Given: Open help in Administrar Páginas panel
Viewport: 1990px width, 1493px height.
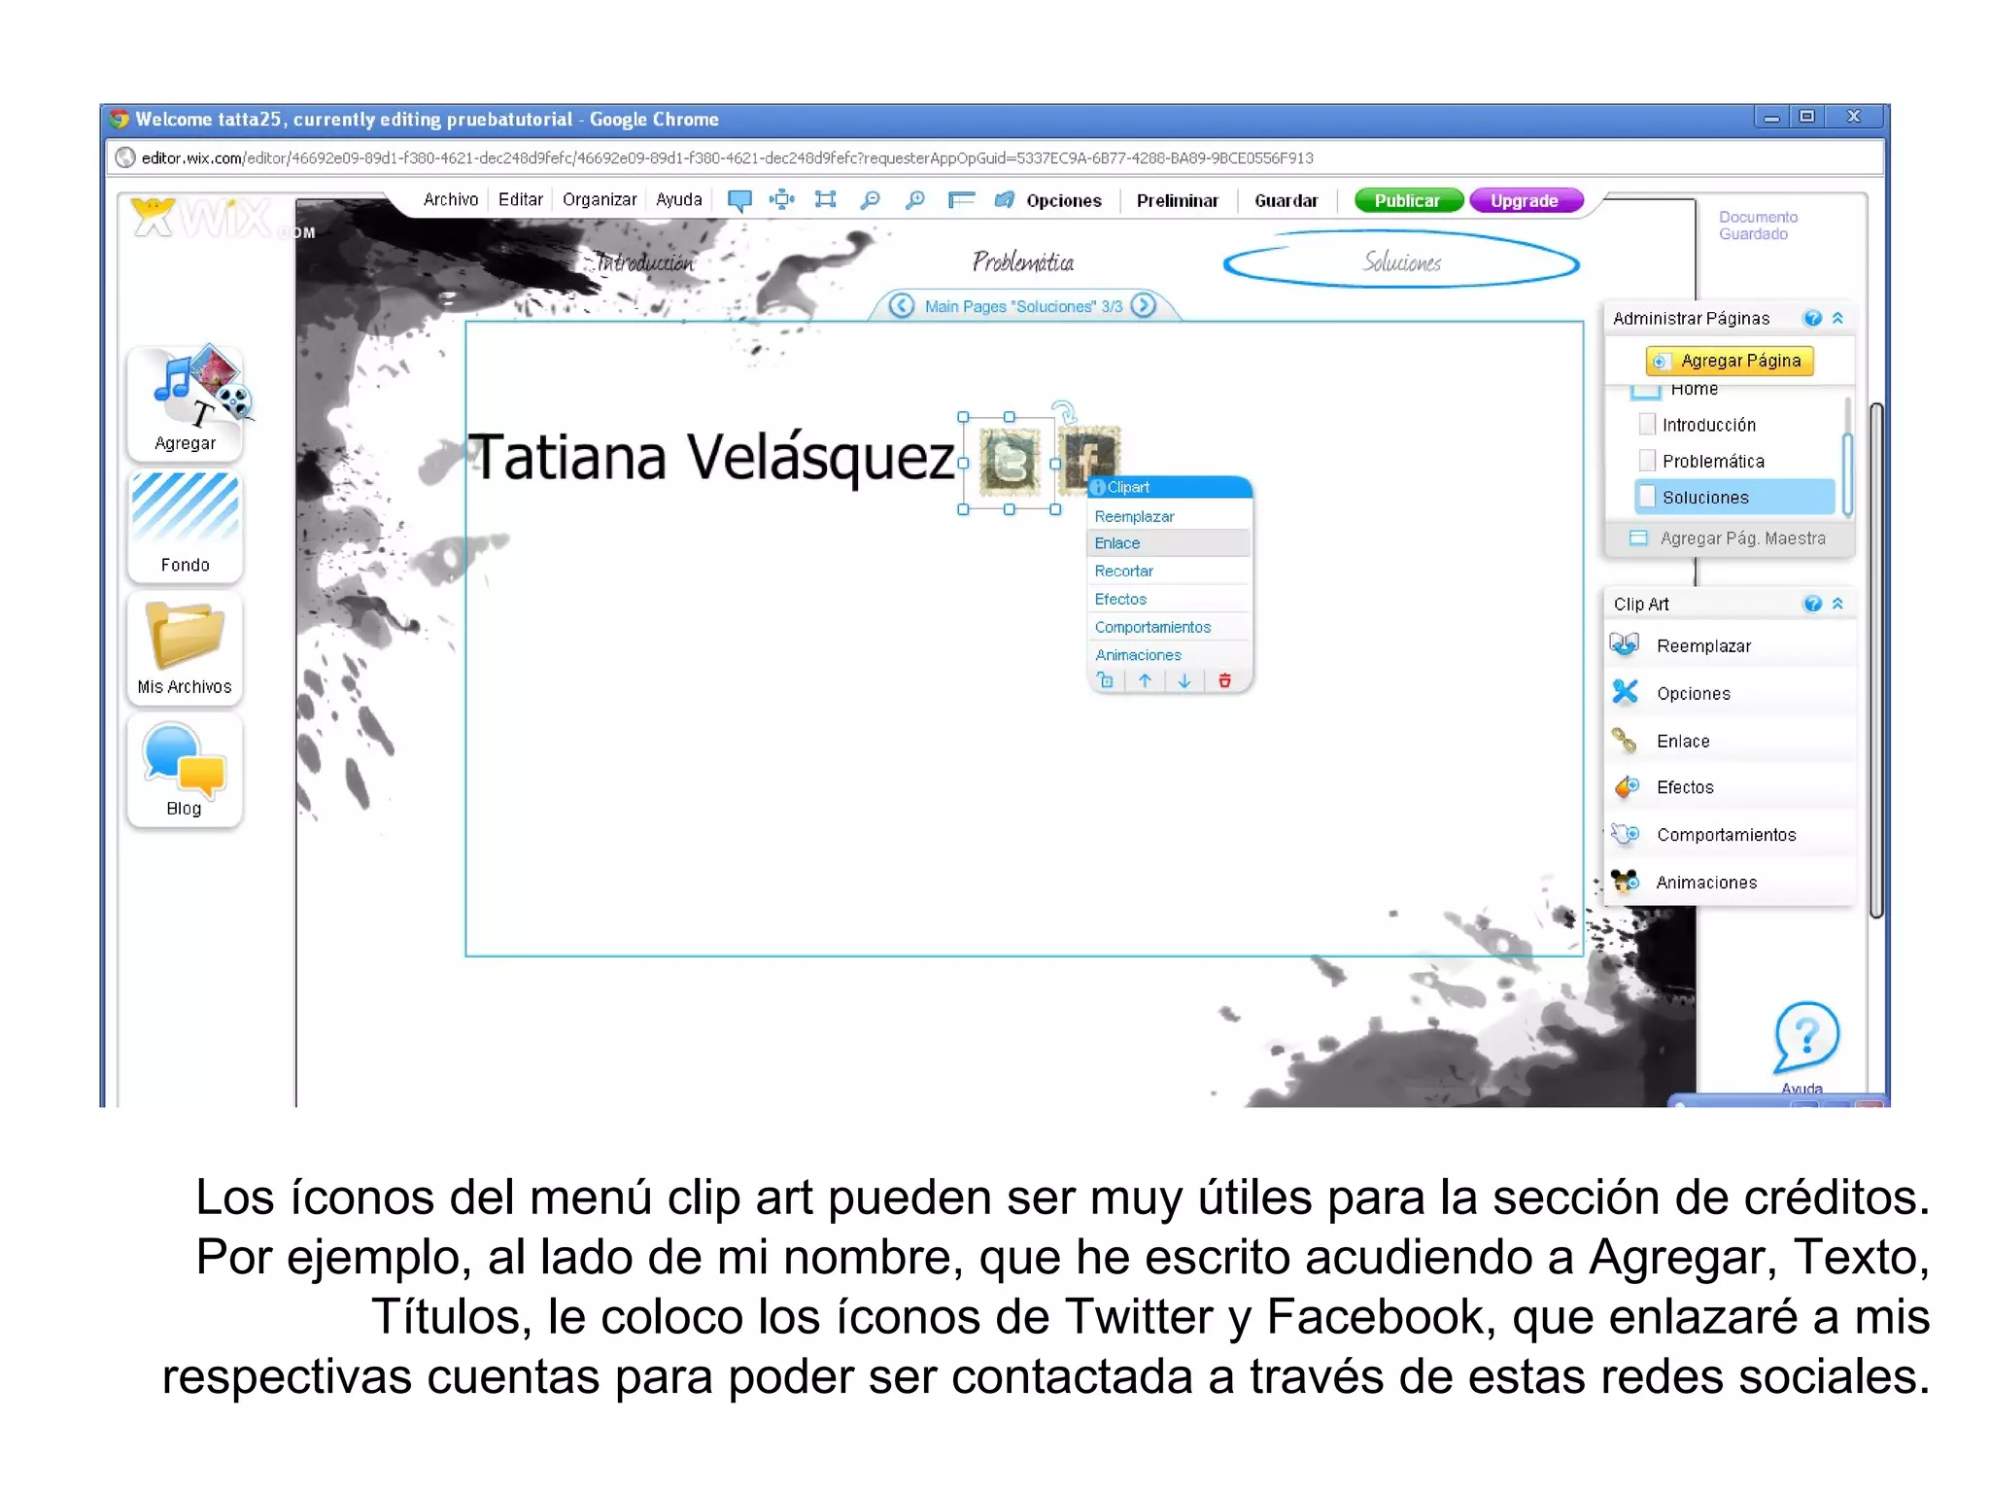Looking at the screenshot, I should 1812,318.
